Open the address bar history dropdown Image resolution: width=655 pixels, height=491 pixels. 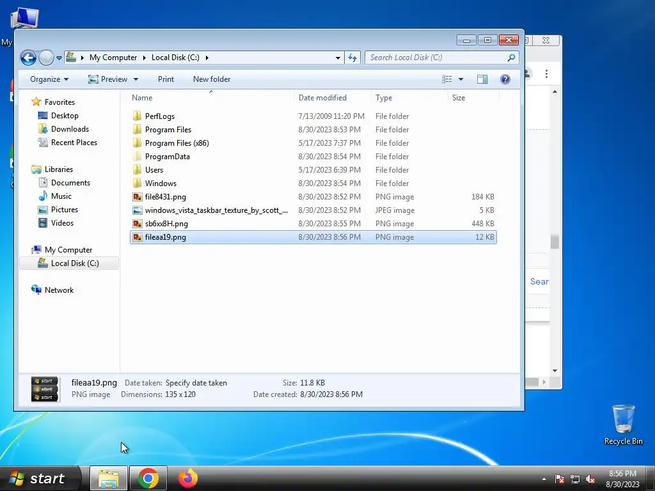click(x=338, y=58)
